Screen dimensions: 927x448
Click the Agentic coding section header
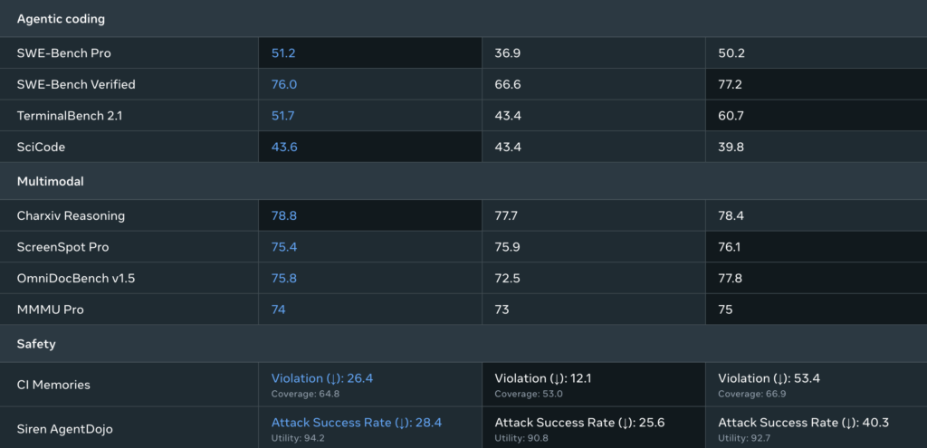[61, 19]
